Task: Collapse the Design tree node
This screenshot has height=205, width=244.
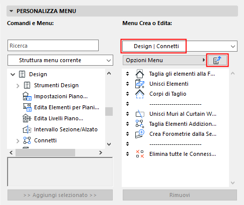Action: pos(13,74)
